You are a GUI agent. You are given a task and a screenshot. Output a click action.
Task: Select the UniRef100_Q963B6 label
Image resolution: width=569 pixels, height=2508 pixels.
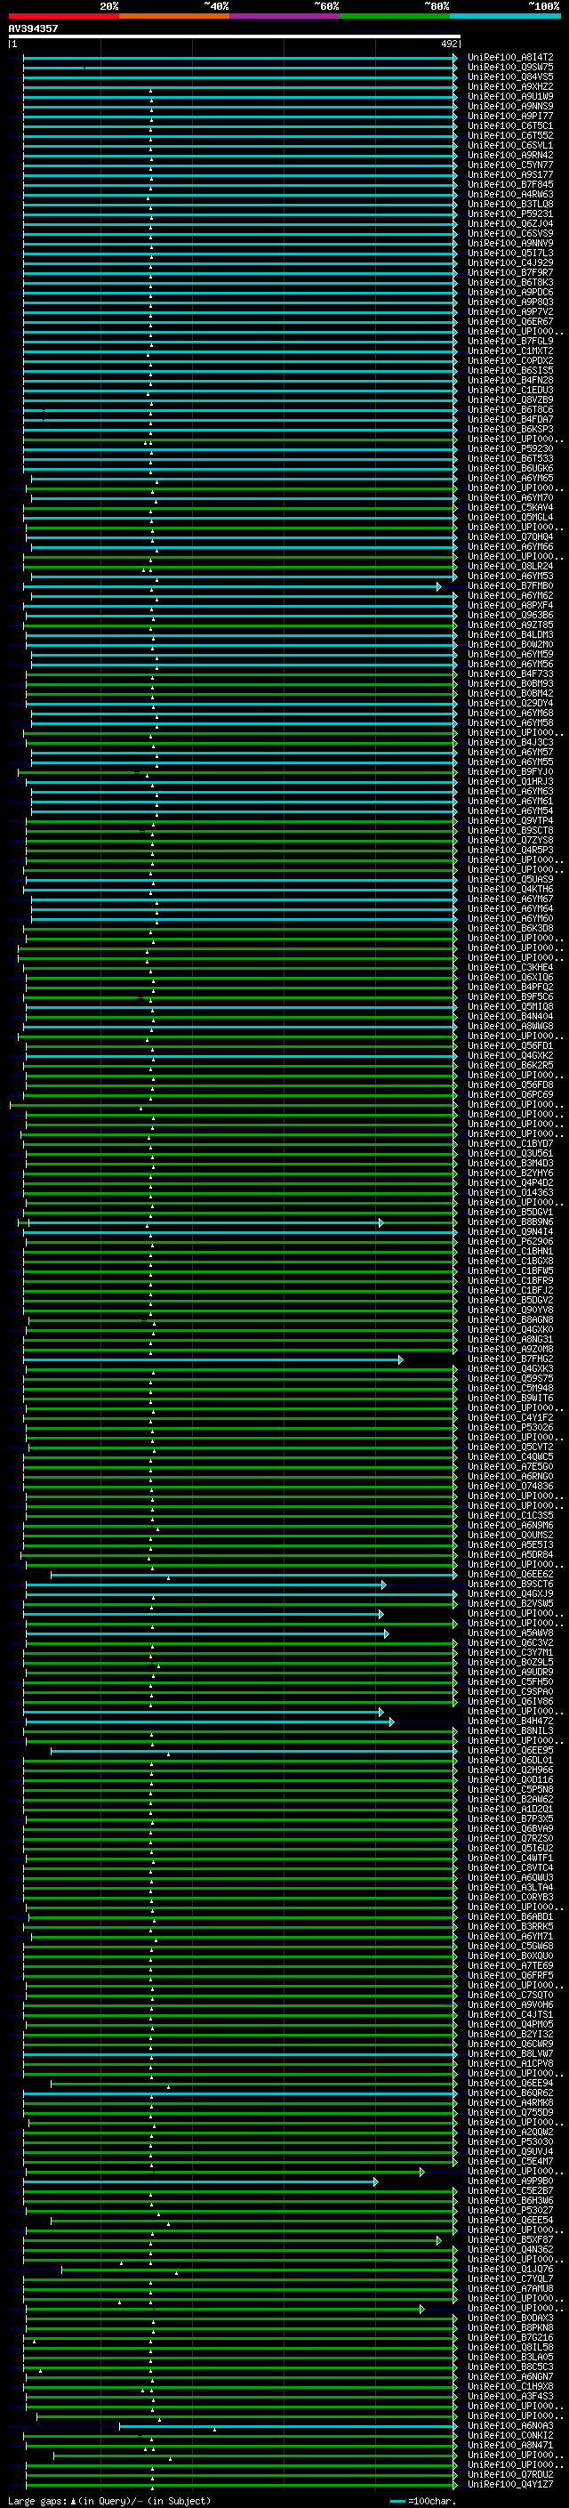[510, 615]
